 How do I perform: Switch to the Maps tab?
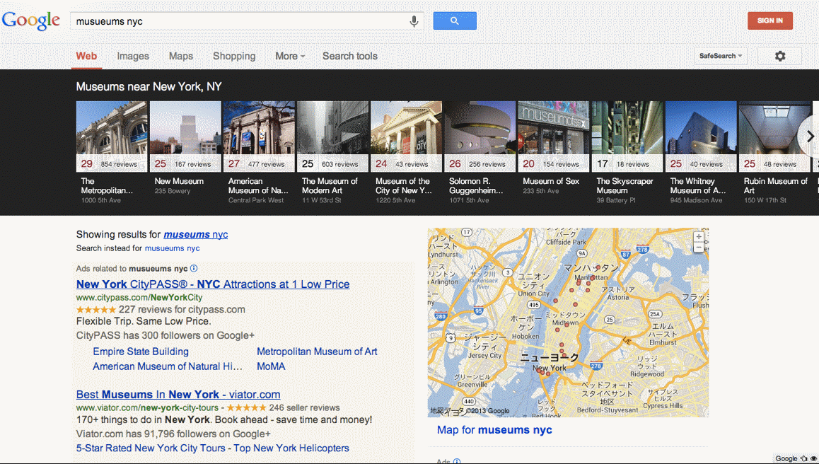(x=181, y=56)
